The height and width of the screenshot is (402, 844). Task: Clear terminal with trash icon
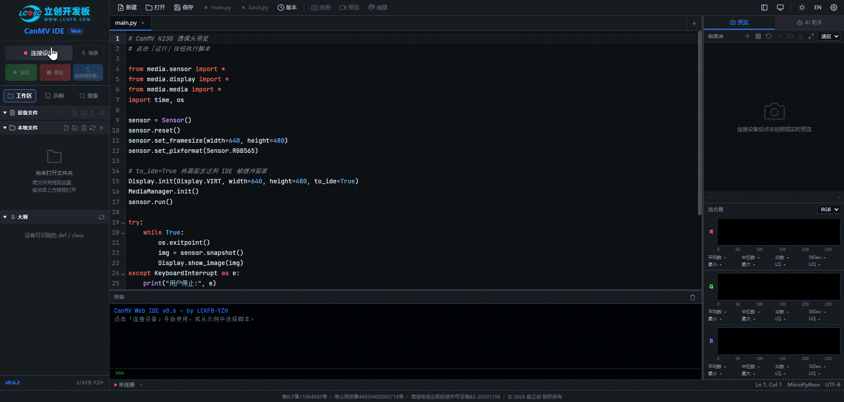click(693, 297)
